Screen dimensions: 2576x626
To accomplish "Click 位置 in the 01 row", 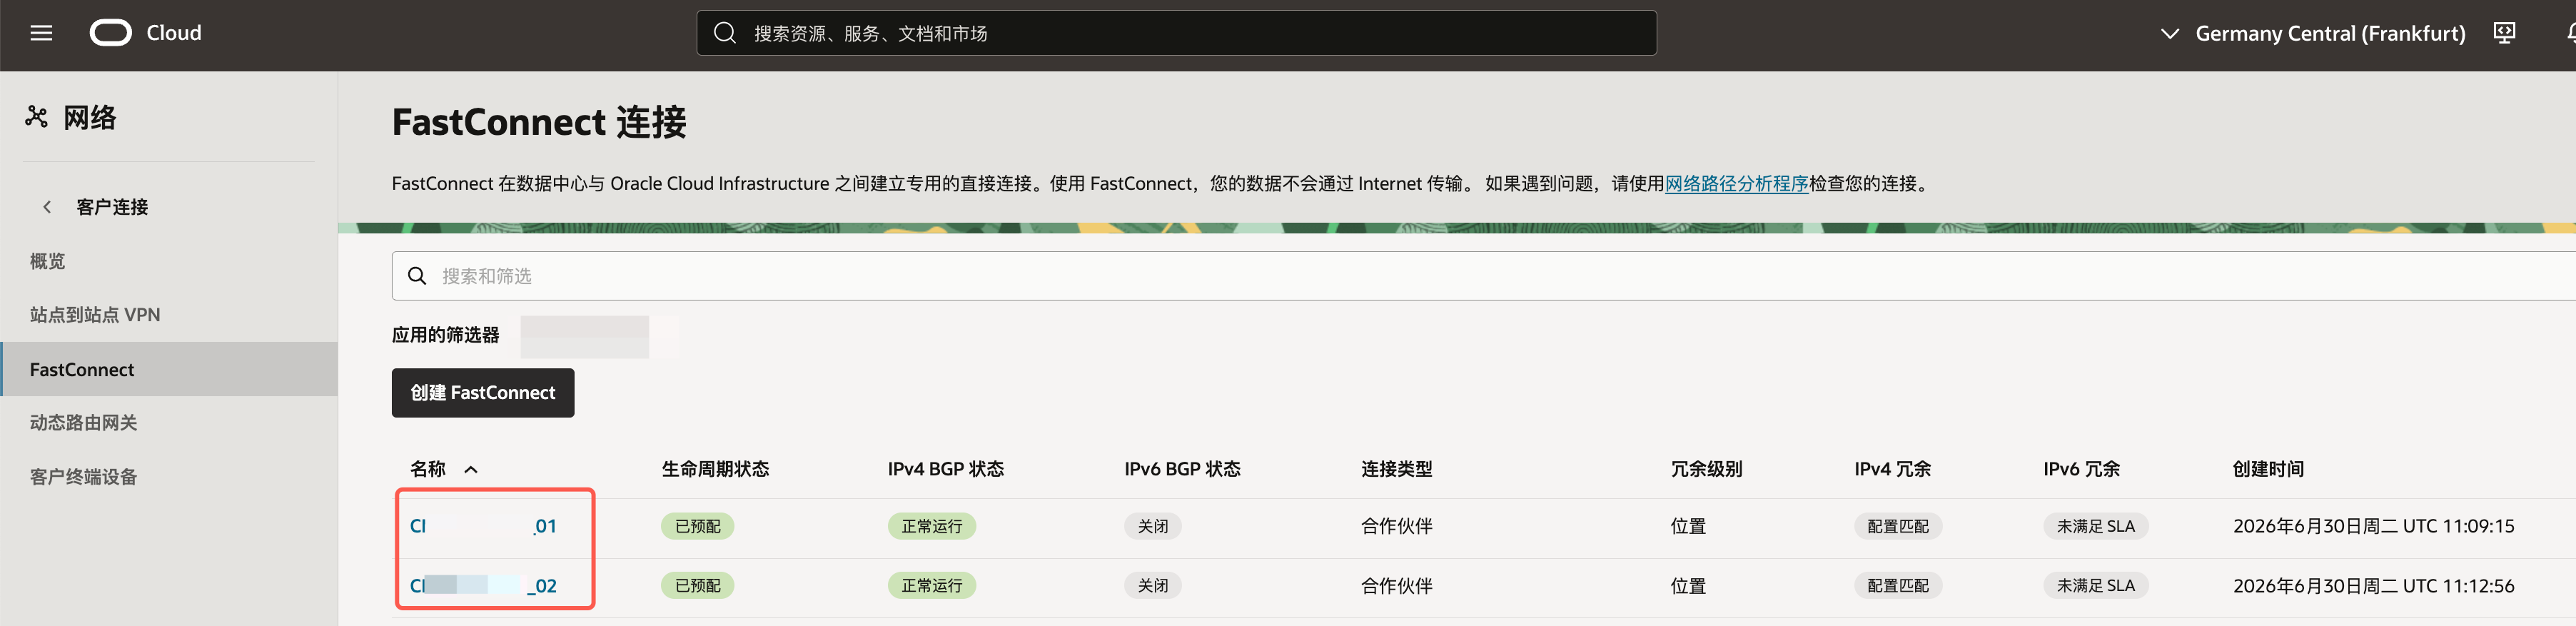I will coord(1688,526).
